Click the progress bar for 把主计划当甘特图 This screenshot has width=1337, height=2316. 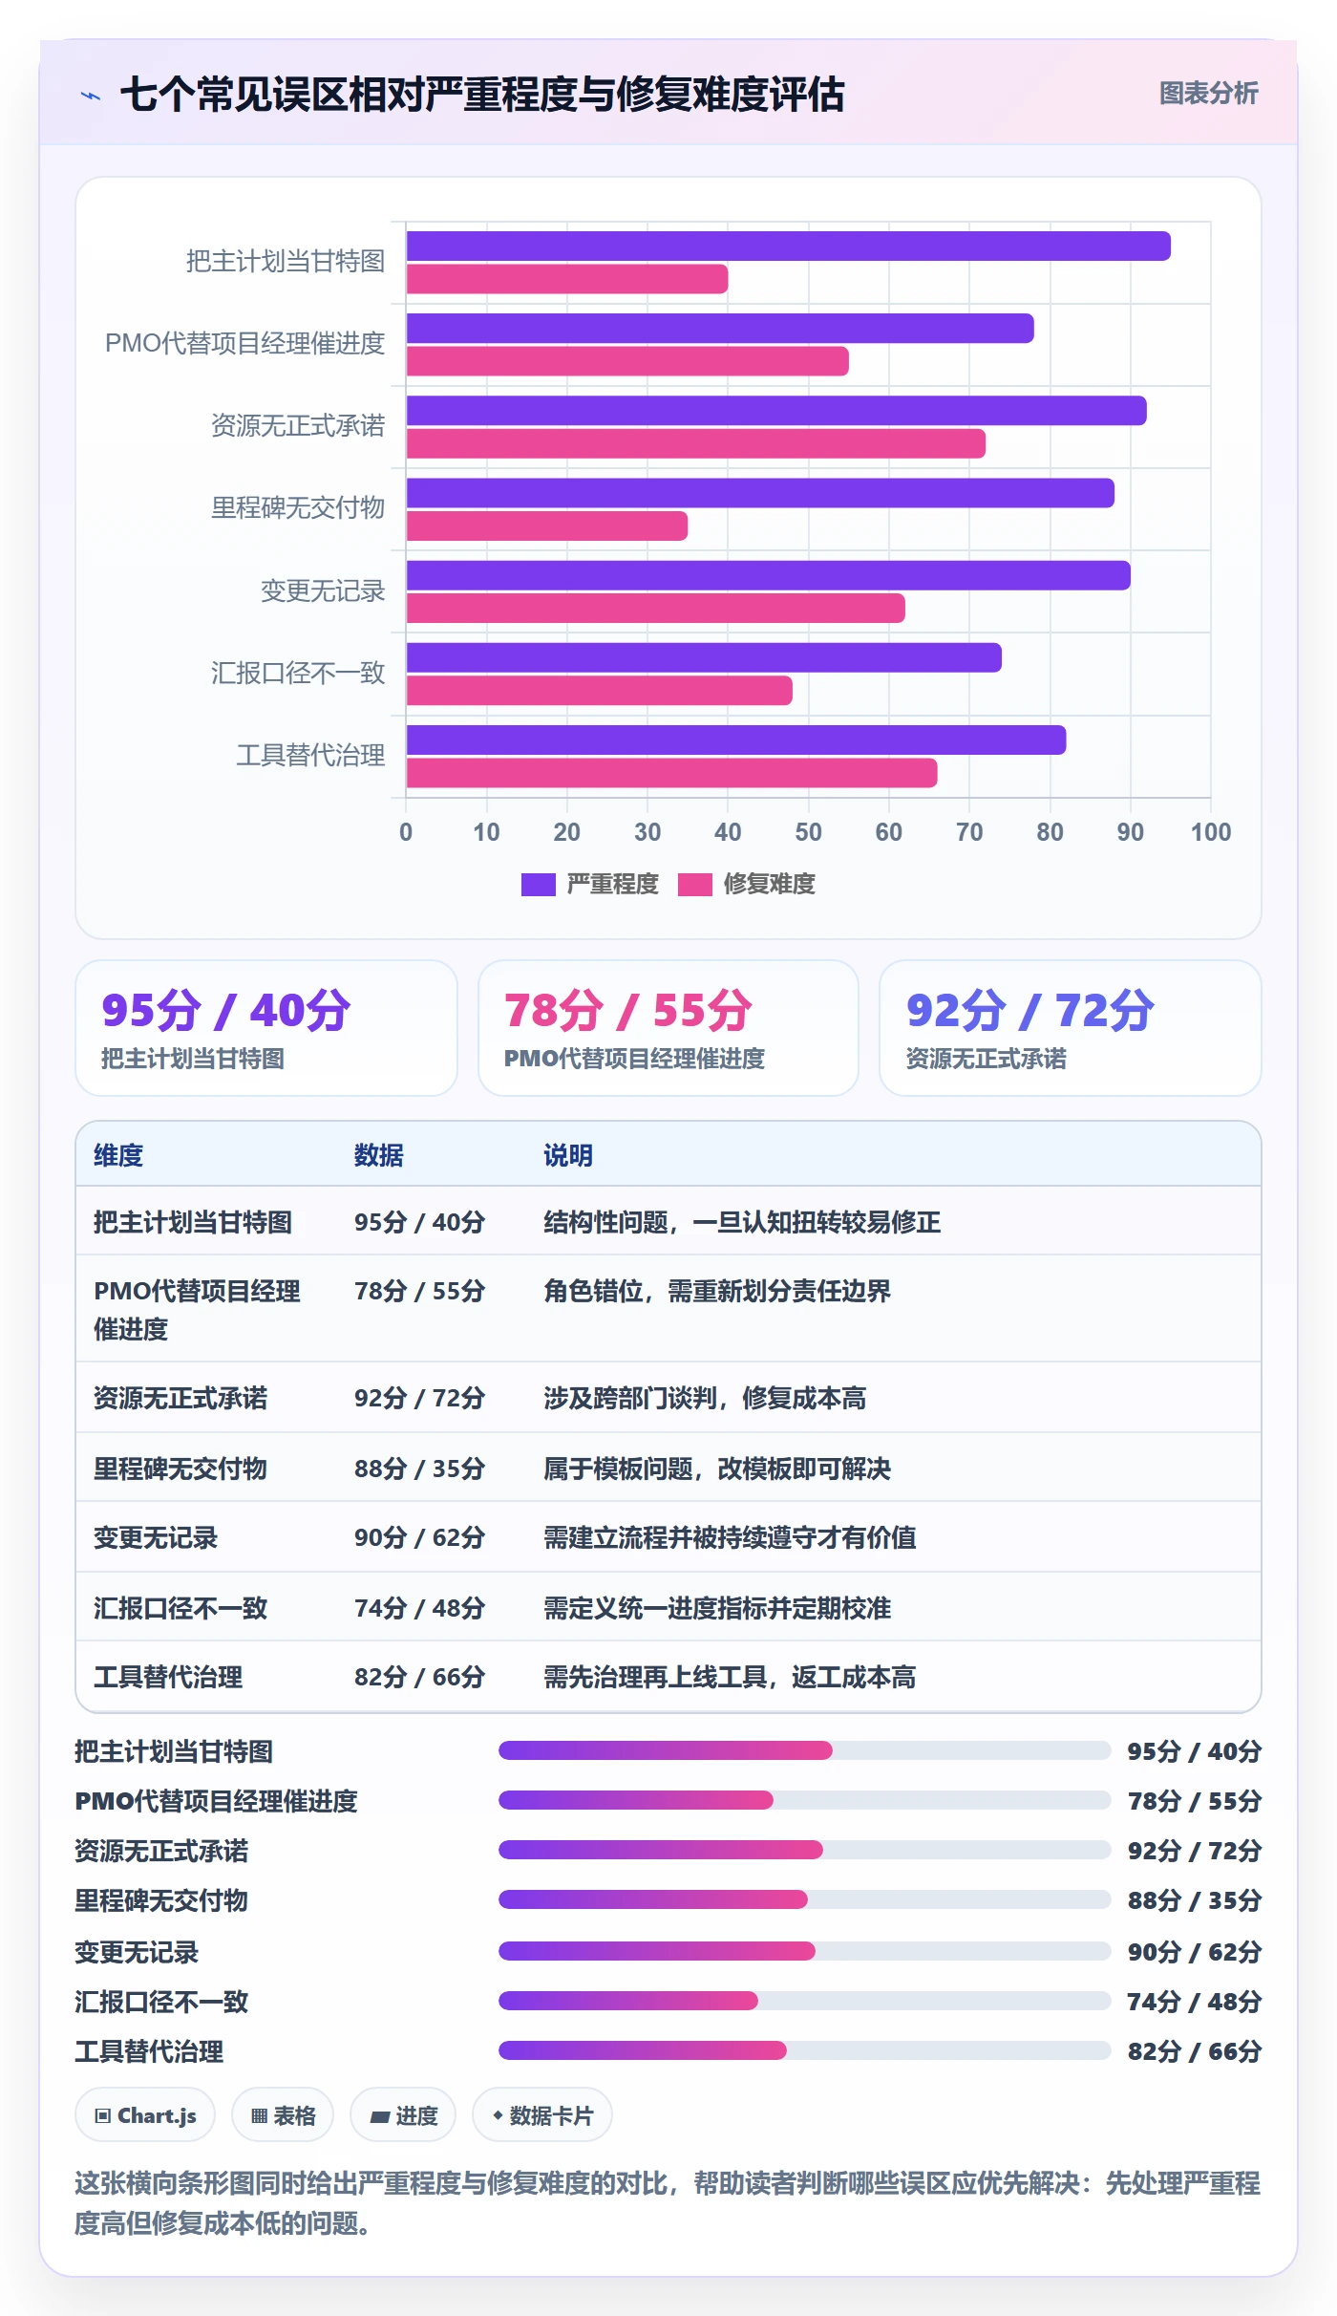click(x=804, y=1750)
